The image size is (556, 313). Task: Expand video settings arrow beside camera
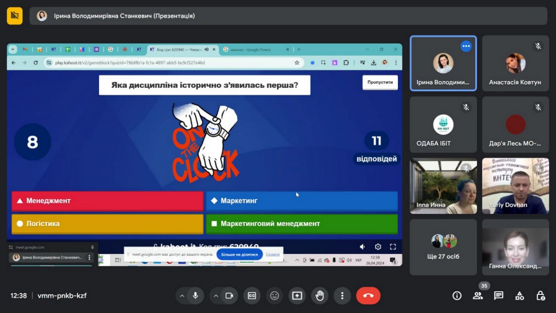tap(216, 296)
